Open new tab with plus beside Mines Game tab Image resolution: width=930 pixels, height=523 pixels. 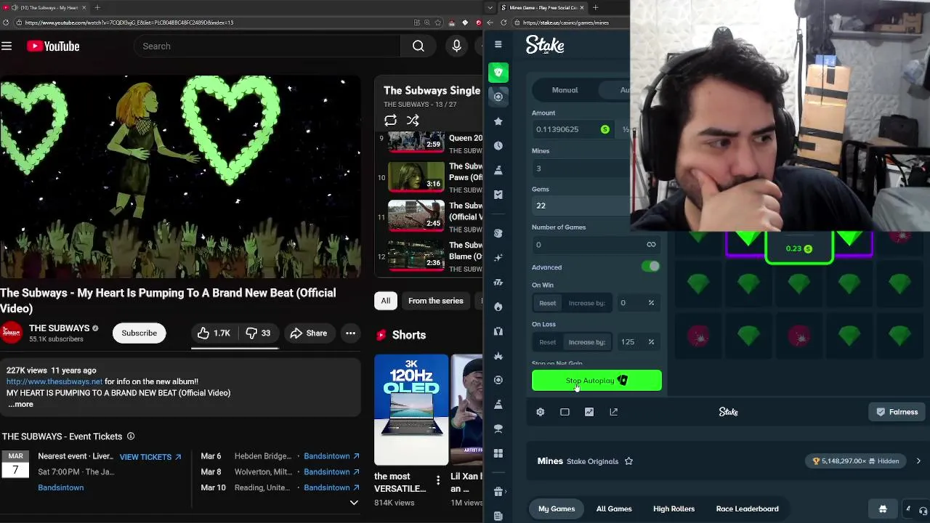(595, 7)
